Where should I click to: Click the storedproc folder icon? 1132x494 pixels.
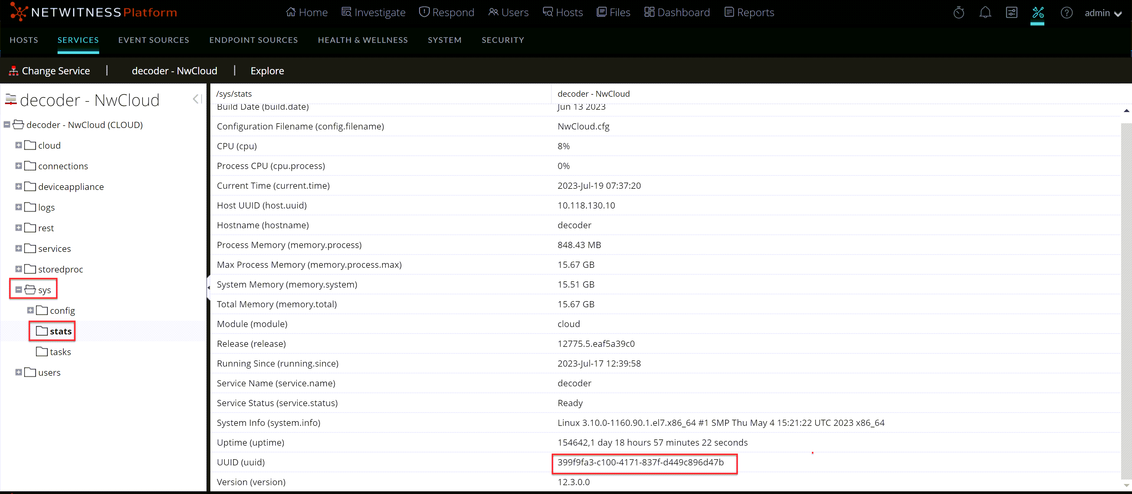(x=30, y=269)
